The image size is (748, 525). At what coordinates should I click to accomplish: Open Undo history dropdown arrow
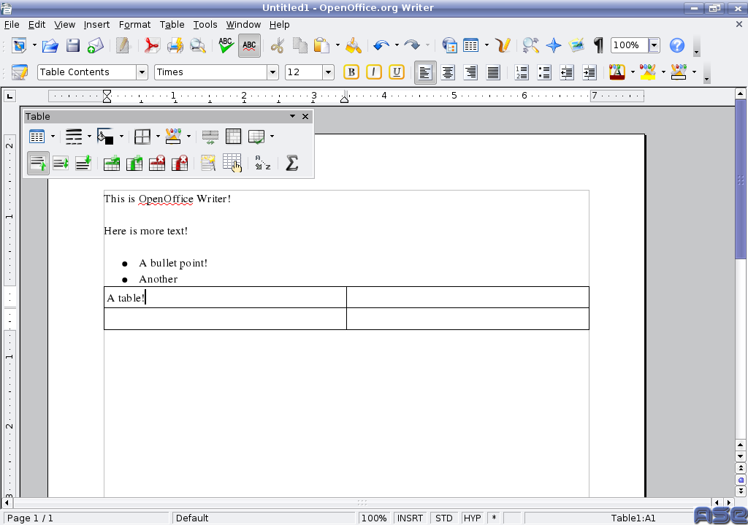coord(397,46)
